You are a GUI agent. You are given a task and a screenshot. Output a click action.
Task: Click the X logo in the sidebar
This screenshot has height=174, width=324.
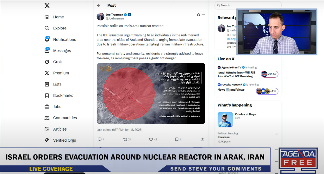pos(47,6)
